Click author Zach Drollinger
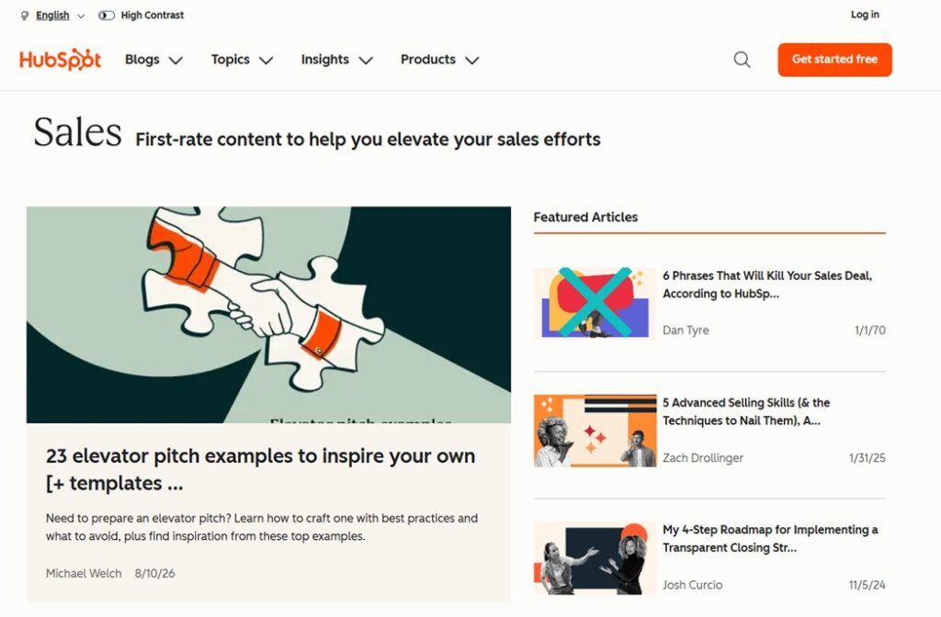This screenshot has width=941, height=617. click(703, 457)
